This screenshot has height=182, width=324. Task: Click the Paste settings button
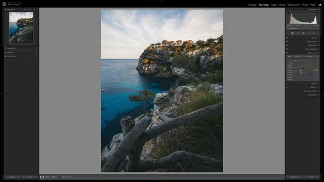(30, 177)
